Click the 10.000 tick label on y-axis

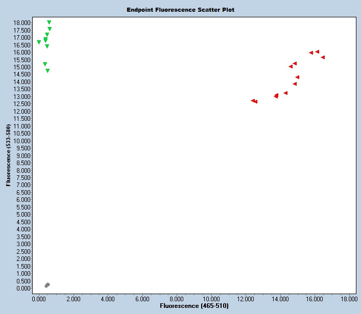[x=22, y=141]
